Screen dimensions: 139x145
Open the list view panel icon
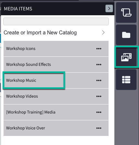(126, 79)
